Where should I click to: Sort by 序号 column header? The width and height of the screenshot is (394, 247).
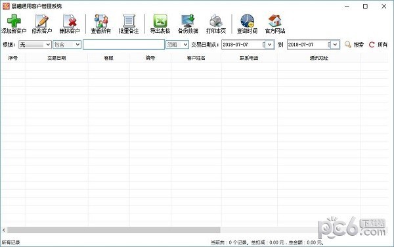pos(13,58)
